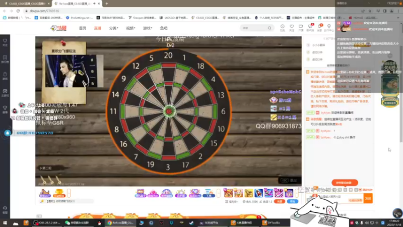
Task: Open the 首页 home tab
Action: pos(83,28)
